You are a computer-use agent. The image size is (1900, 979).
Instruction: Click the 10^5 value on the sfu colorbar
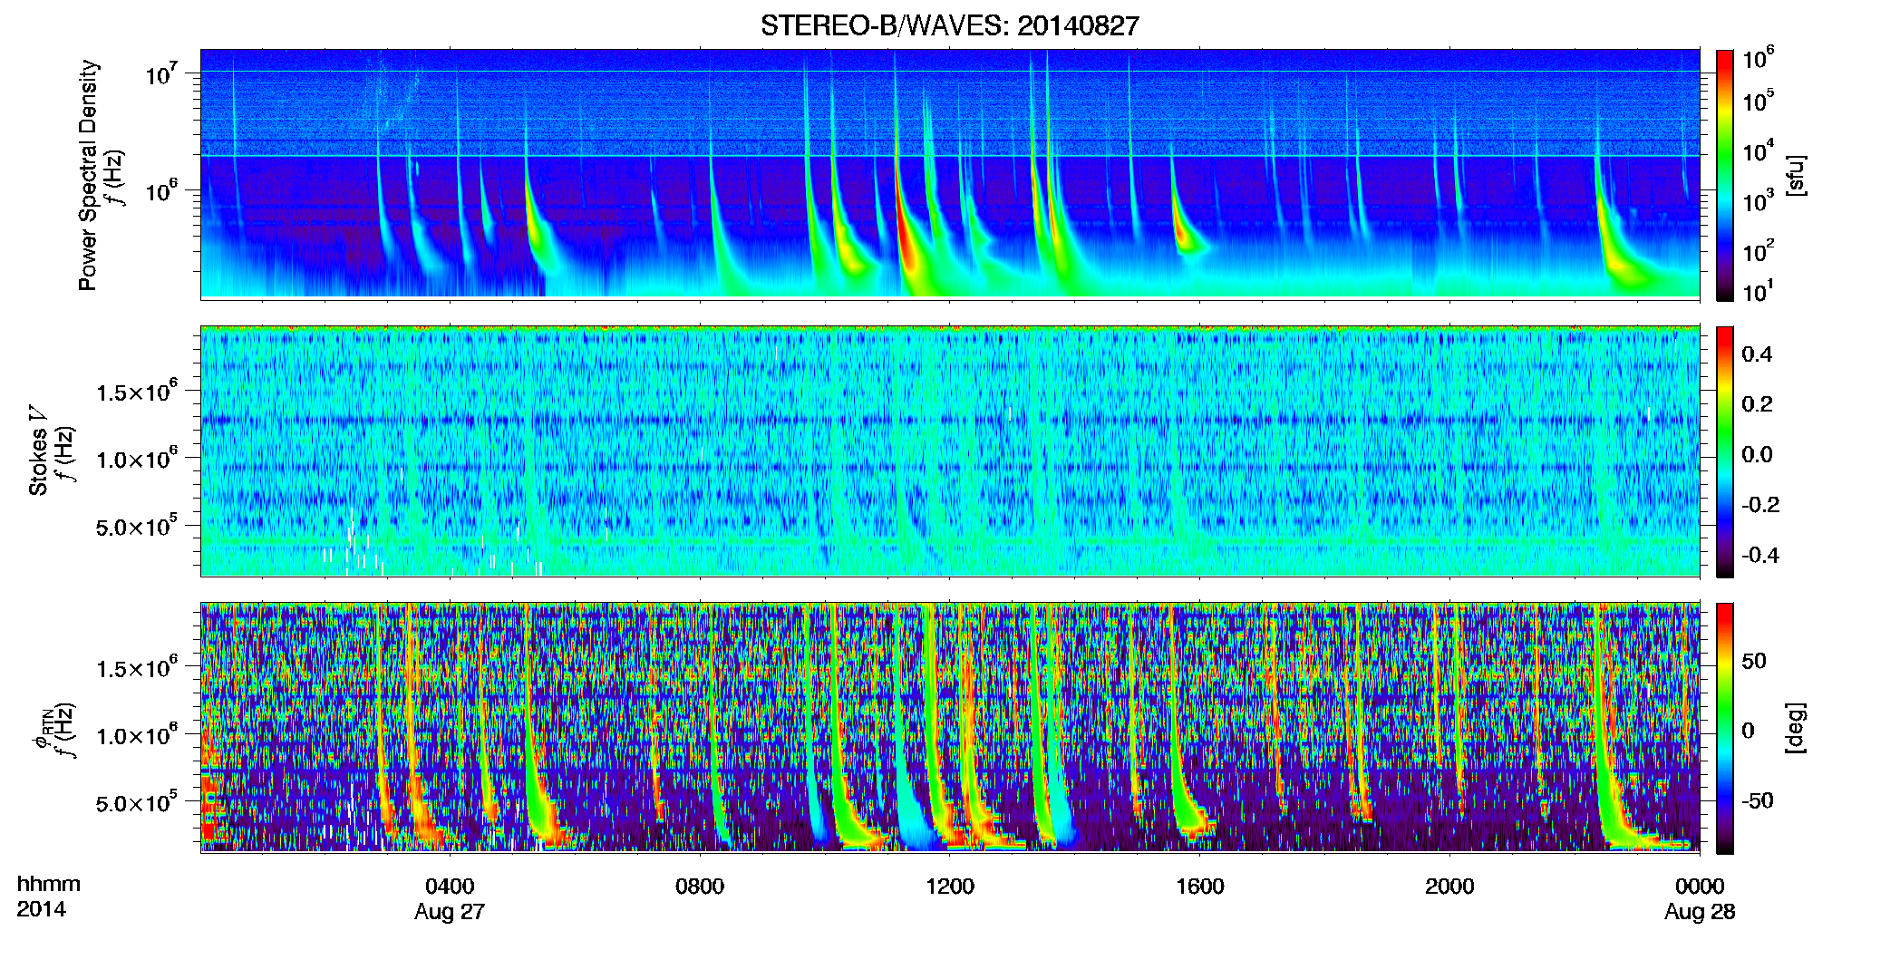[x=1758, y=101]
